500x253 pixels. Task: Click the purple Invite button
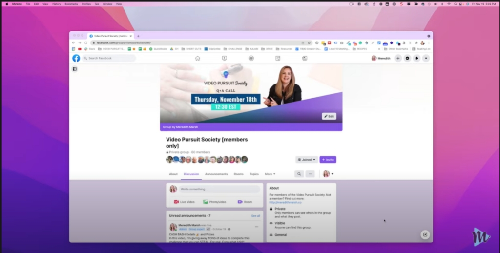pyautogui.click(x=328, y=160)
